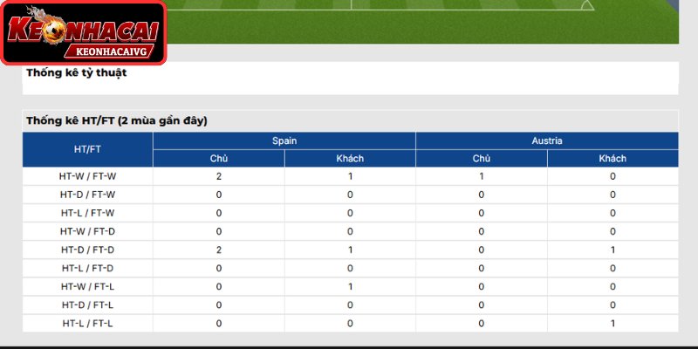The image size is (698, 349).
Task: Click the 'Chủ' subheader under Austria
Action: coord(482,159)
